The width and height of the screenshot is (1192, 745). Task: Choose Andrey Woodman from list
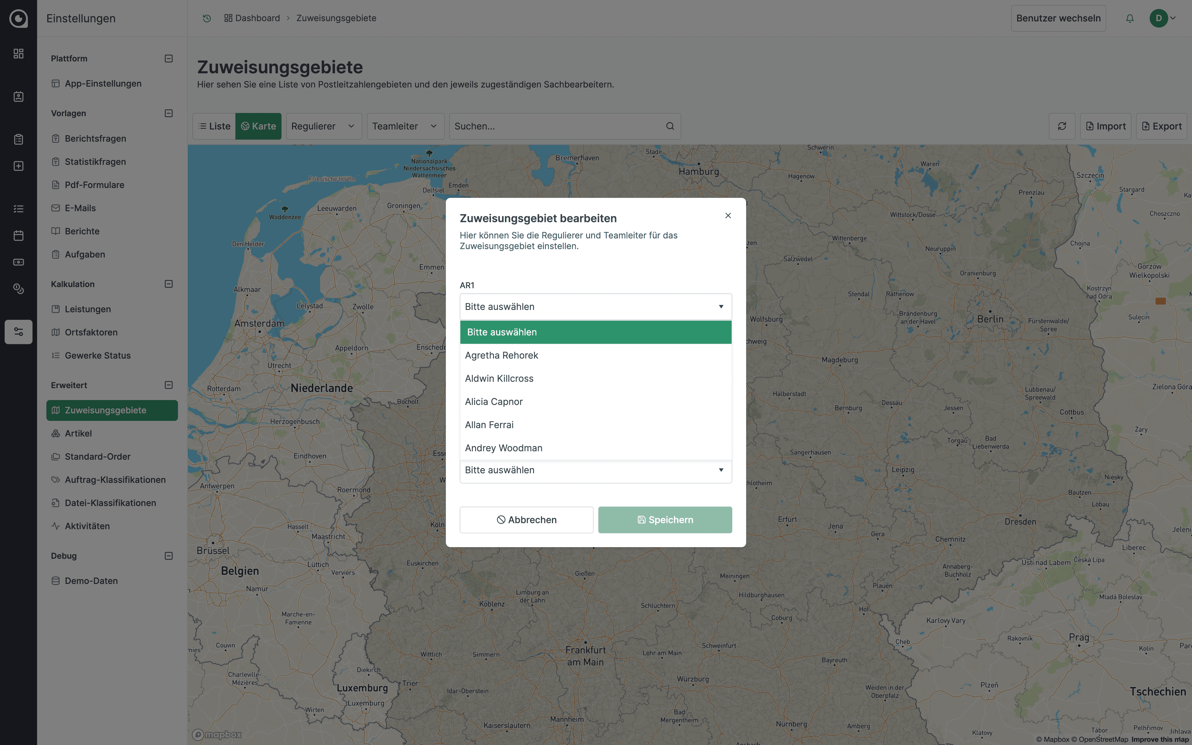click(596, 448)
